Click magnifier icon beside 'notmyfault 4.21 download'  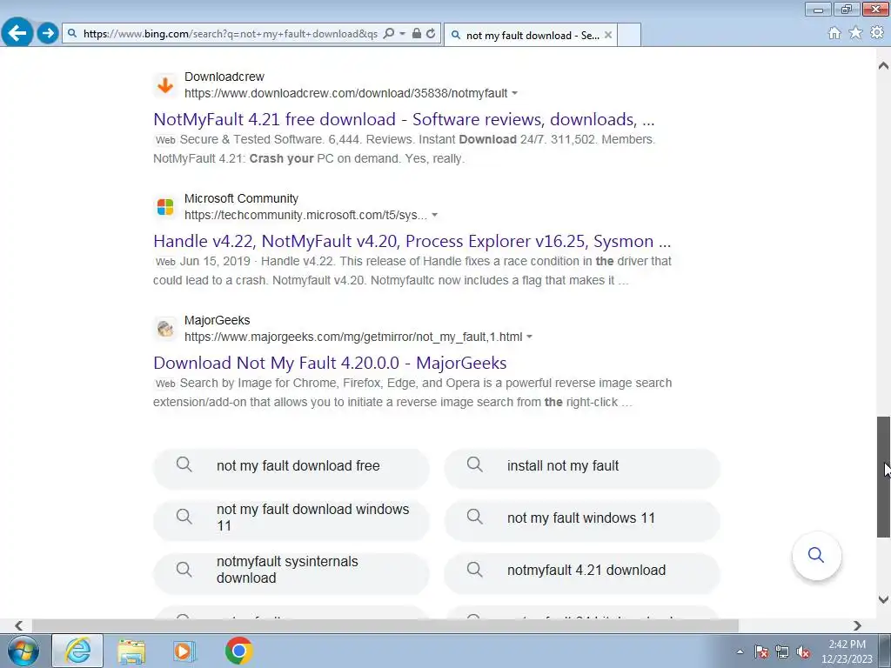click(475, 569)
